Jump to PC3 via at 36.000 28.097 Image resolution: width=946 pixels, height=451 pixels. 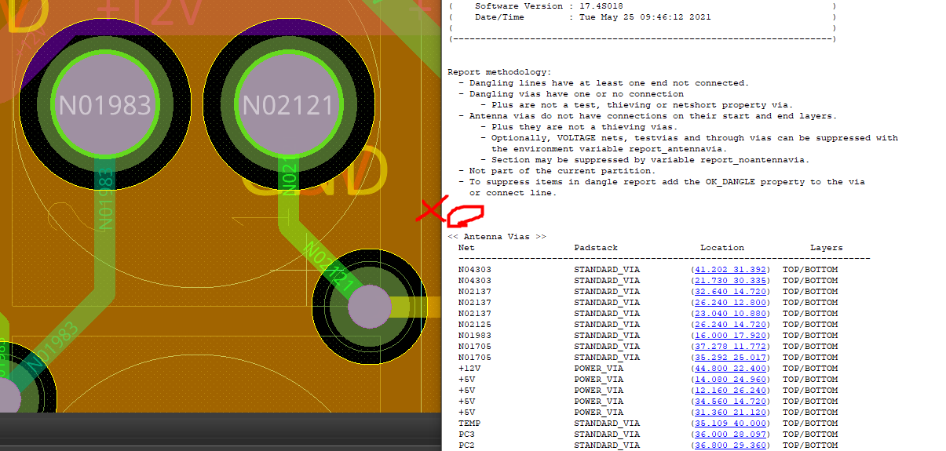[x=731, y=434]
